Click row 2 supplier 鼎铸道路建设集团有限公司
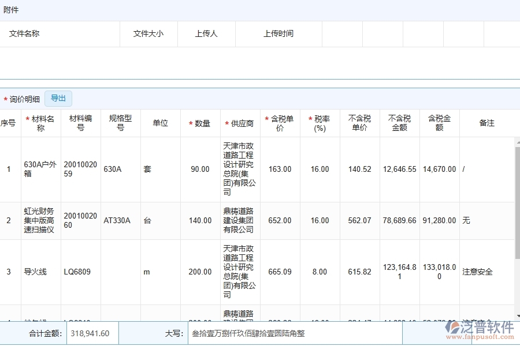The image size is (520, 346). (240, 221)
